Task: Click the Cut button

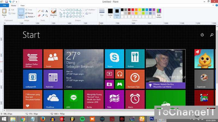Action: (x=11, y=10)
